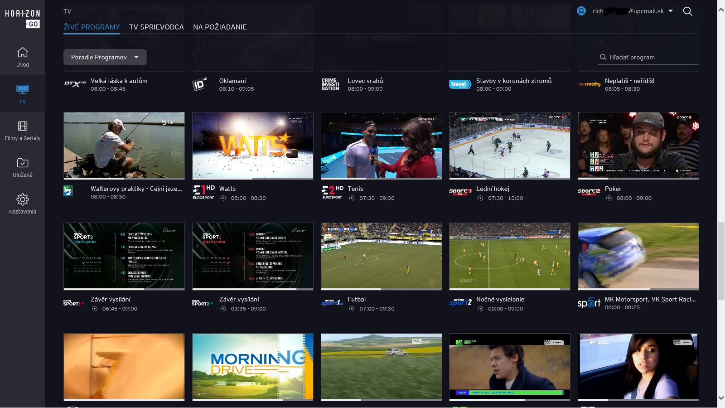Switch to NA POŽIADANIE tab
The width and height of the screenshot is (725, 408).
point(220,27)
